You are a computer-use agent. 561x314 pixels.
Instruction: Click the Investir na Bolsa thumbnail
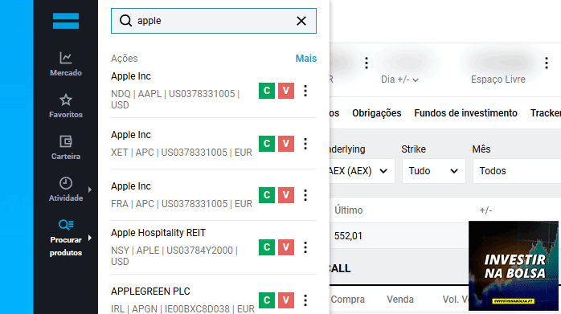tap(514, 266)
